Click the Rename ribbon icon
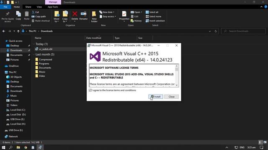Image resolution: width=268 pixels, height=150 pixels. (x=83, y=14)
